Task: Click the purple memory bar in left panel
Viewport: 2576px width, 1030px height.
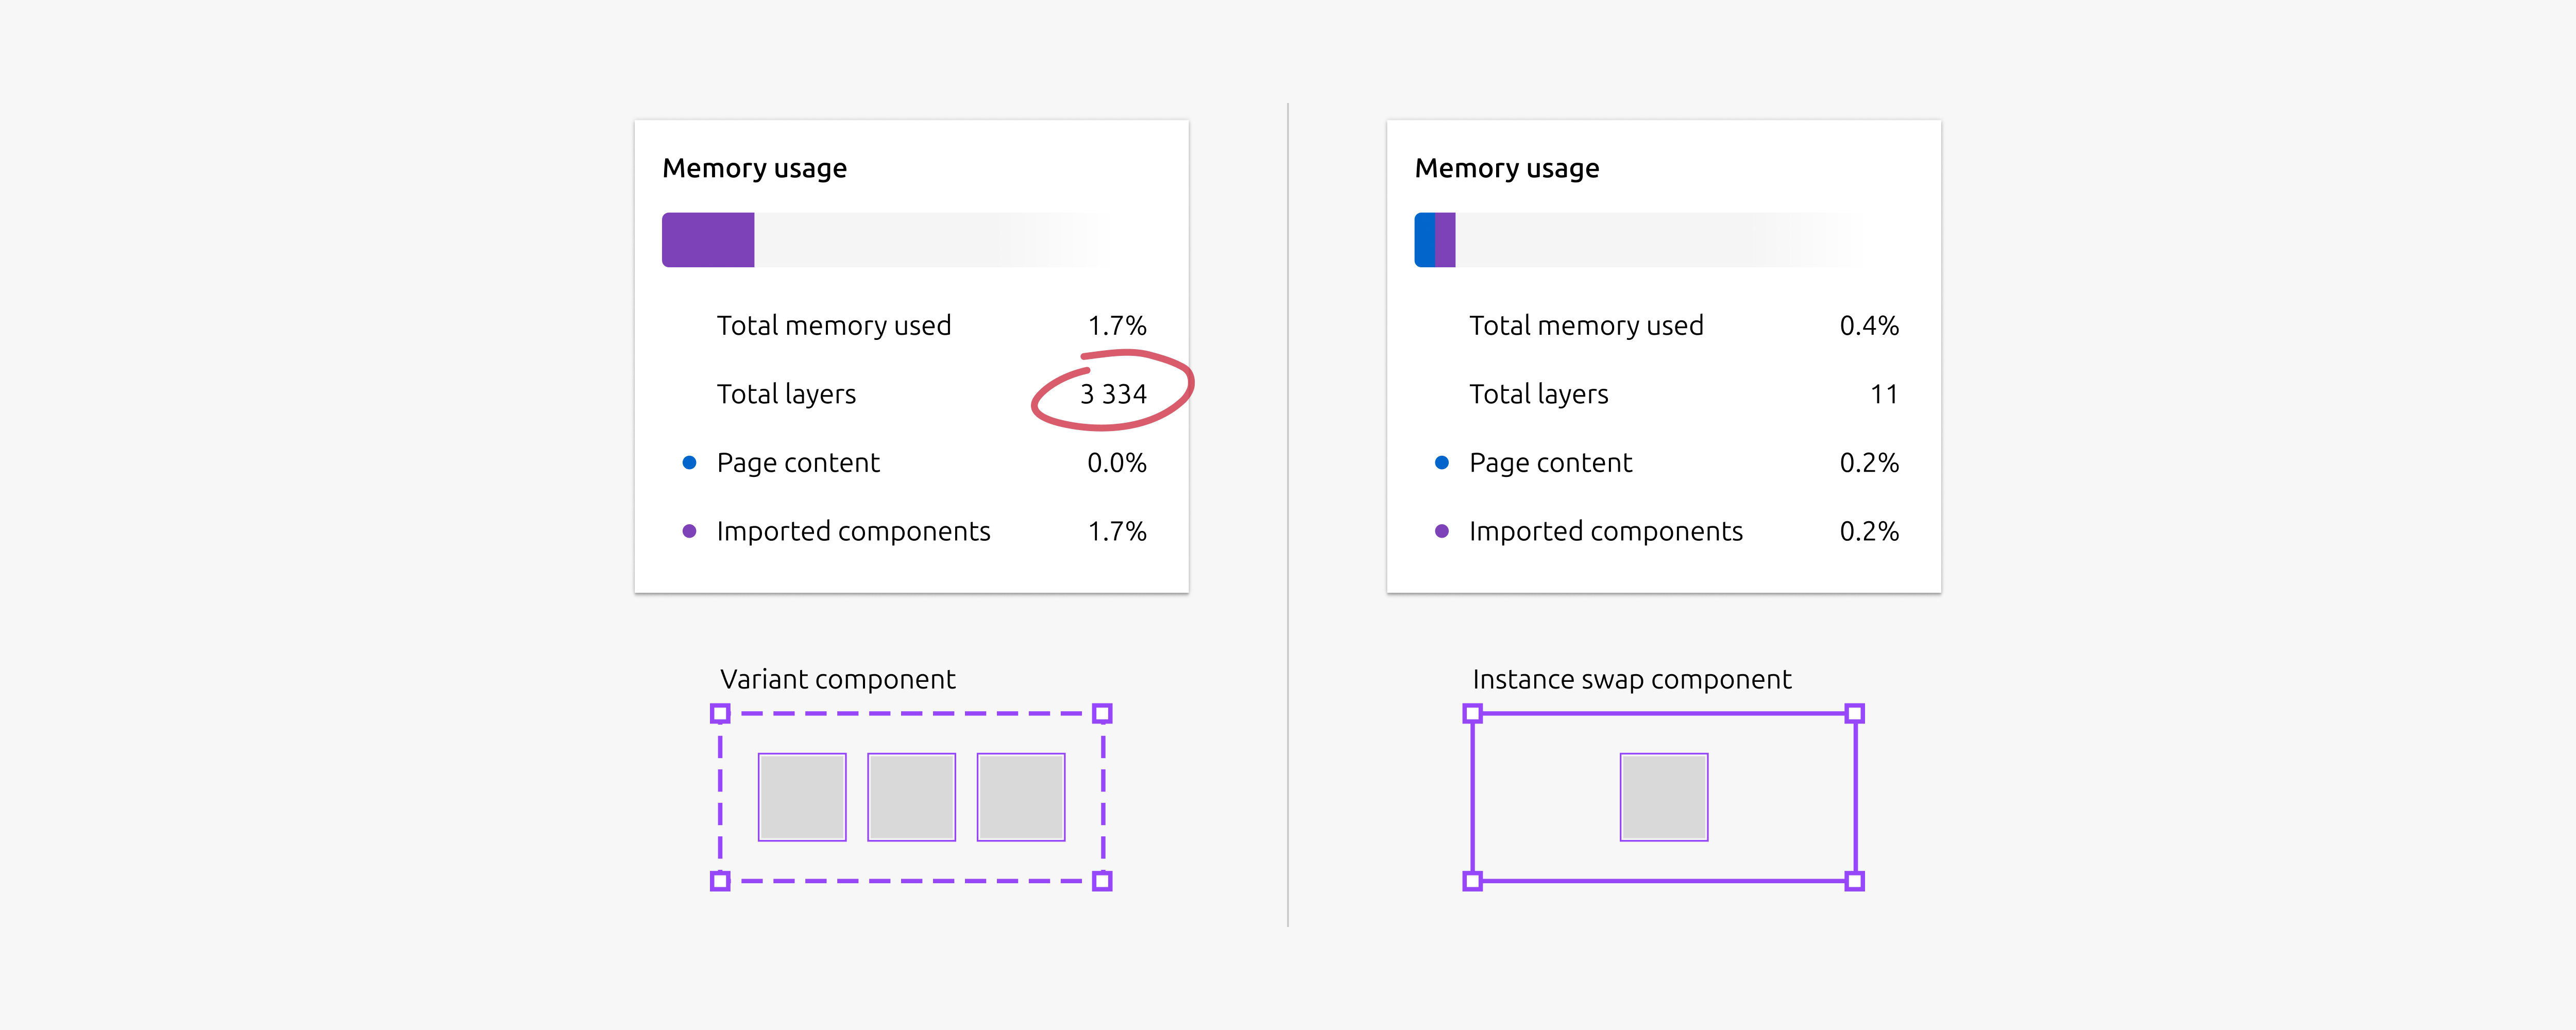Action: click(708, 240)
